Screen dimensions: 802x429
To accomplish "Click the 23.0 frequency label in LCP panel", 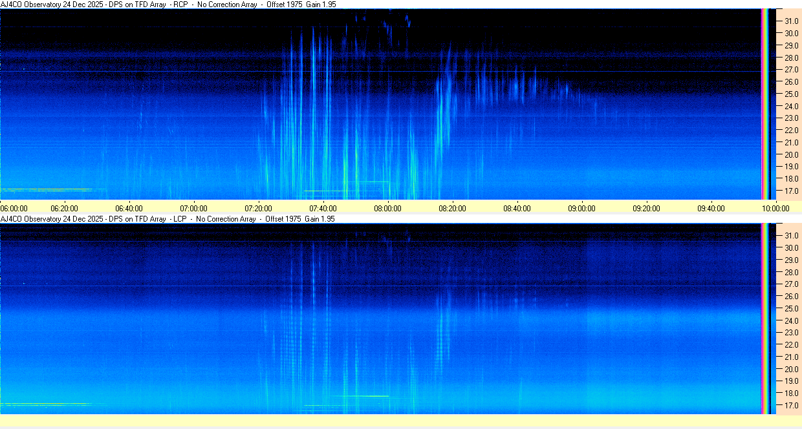I will tap(791, 333).
